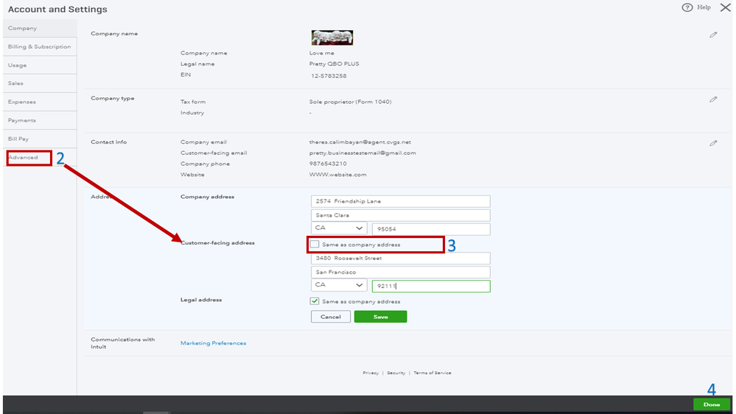Open the Privacy footer link
The height and width of the screenshot is (414, 736).
371,373
